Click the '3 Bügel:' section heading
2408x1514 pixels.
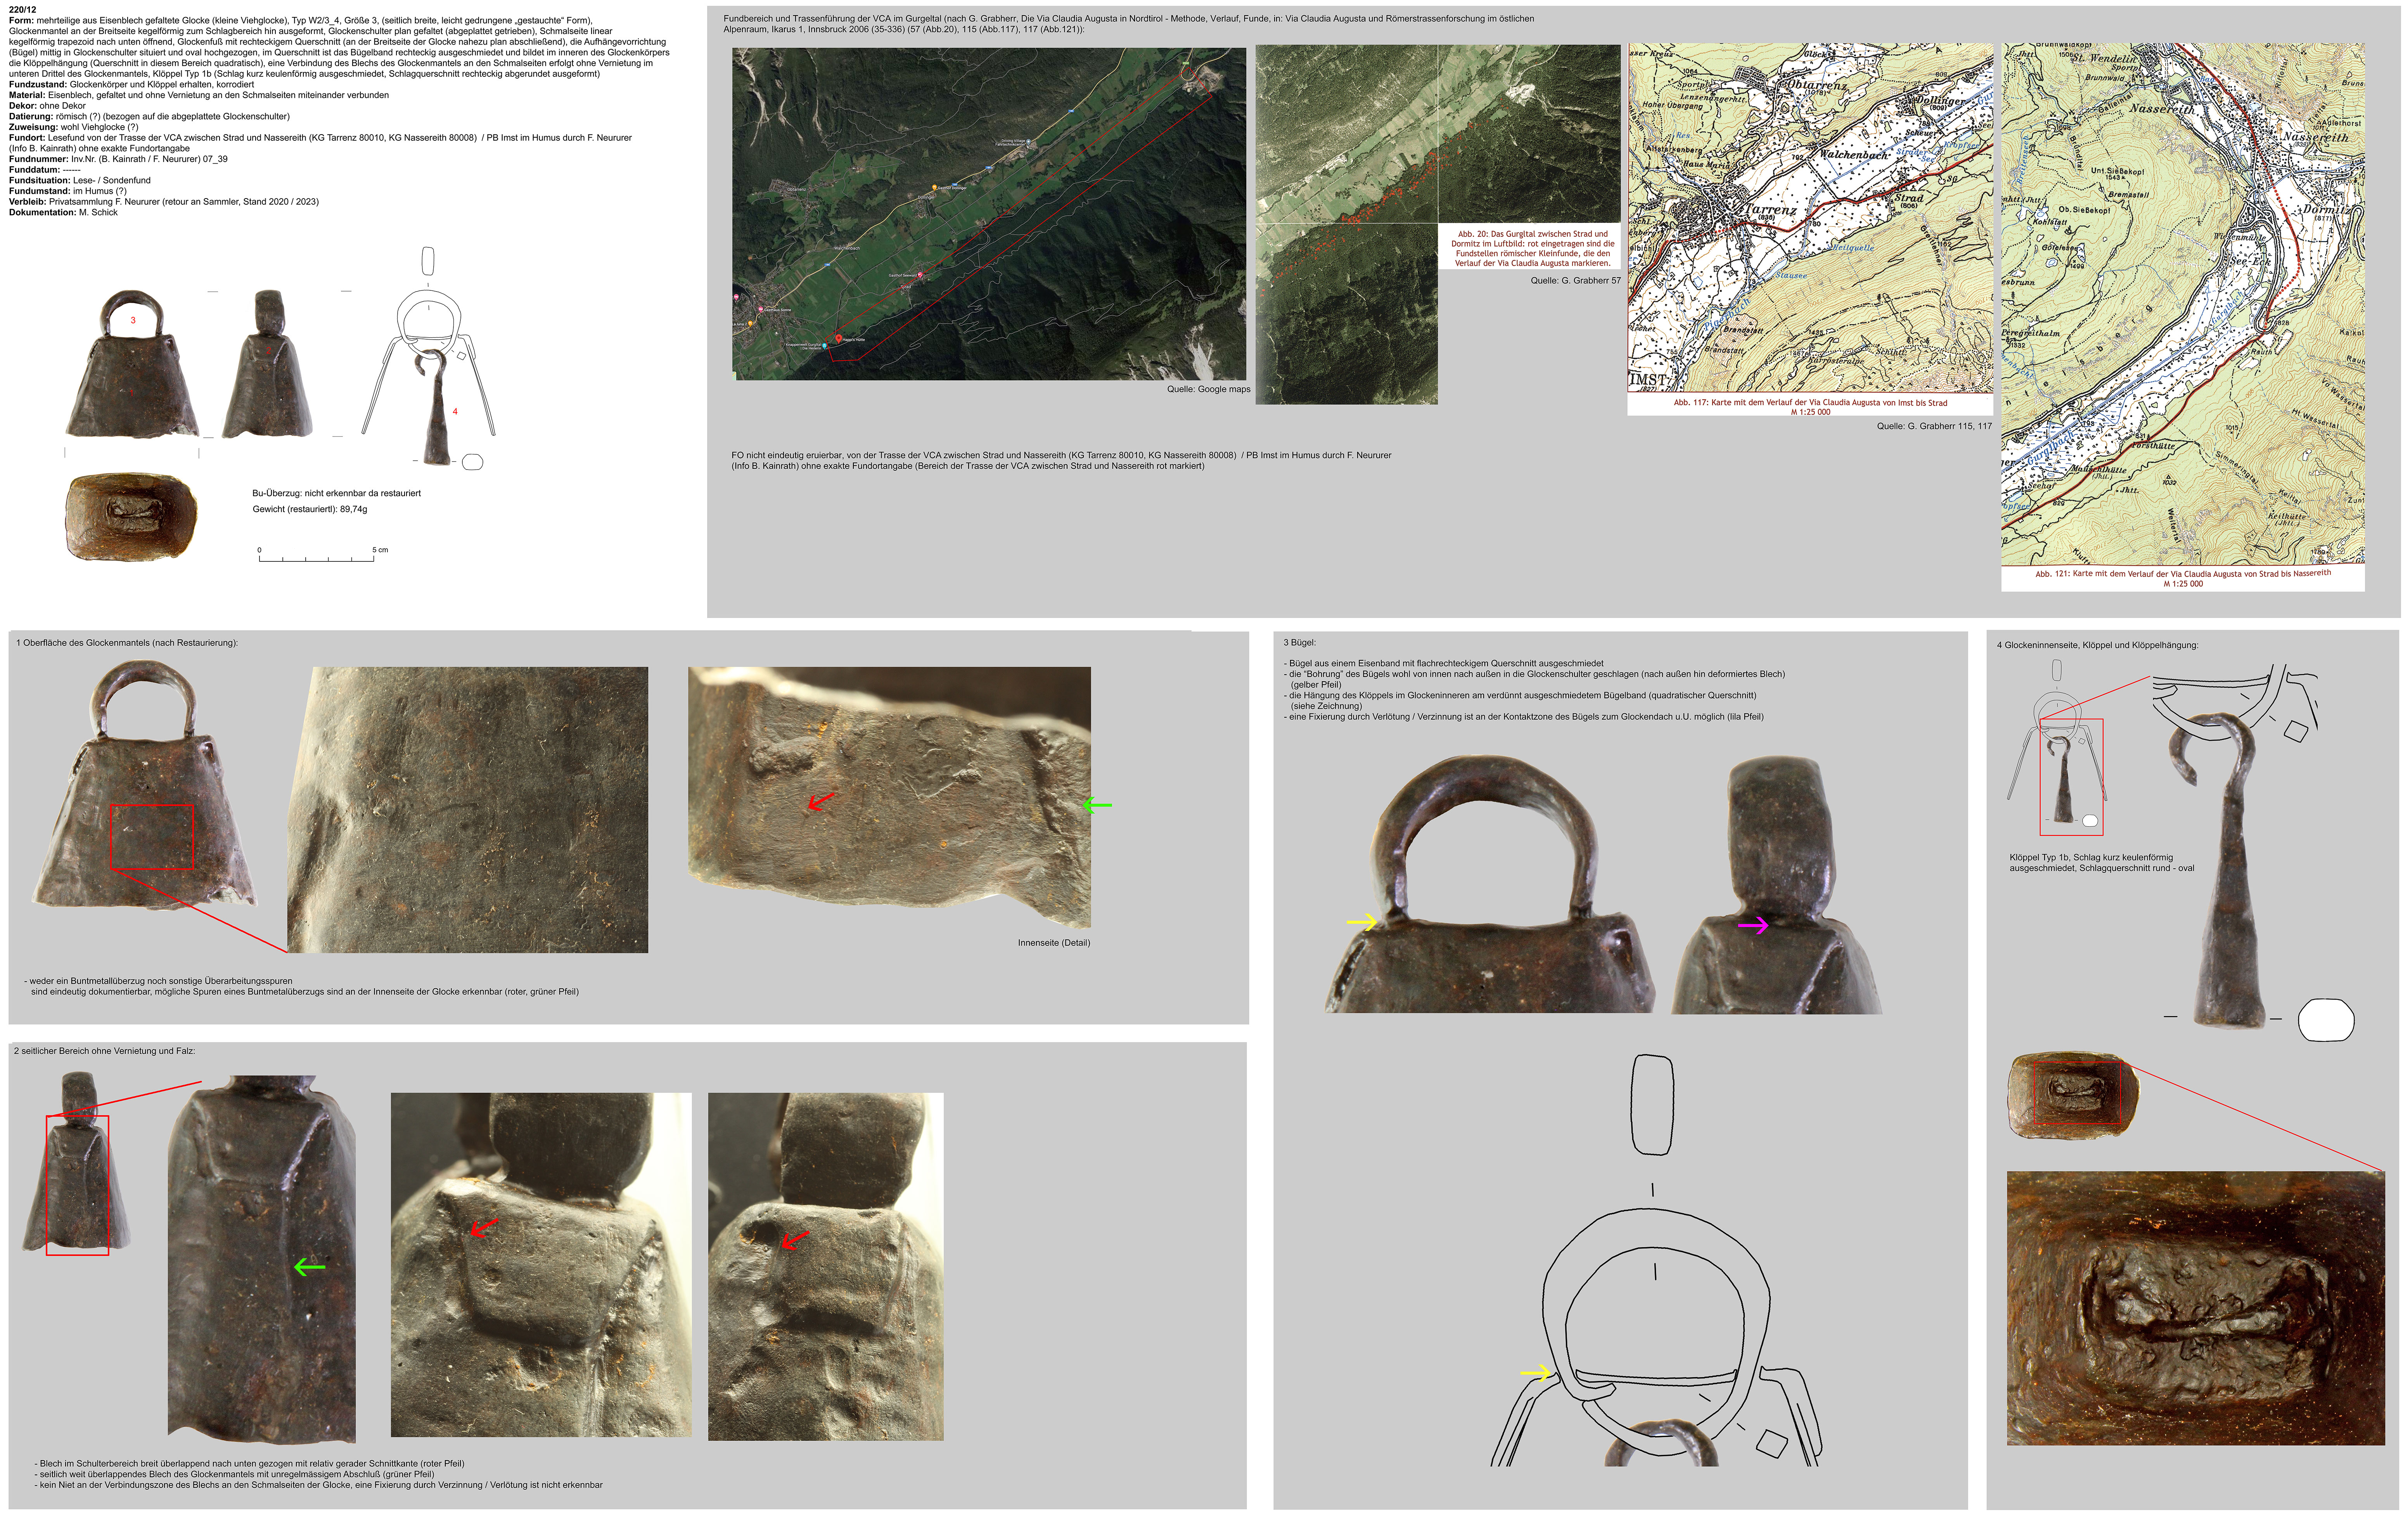[x=1299, y=642]
